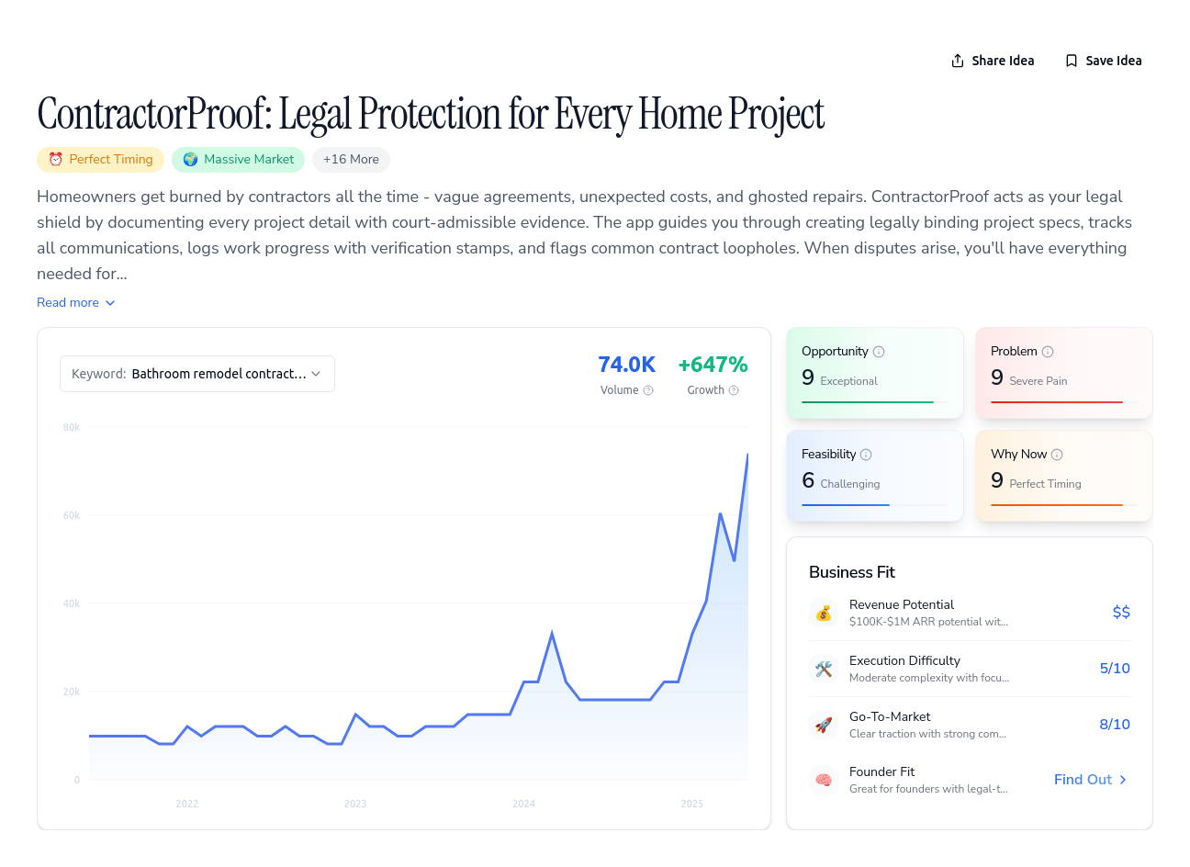Click the Massive Market tag label
This screenshot has width=1190, height=867.
249,160
